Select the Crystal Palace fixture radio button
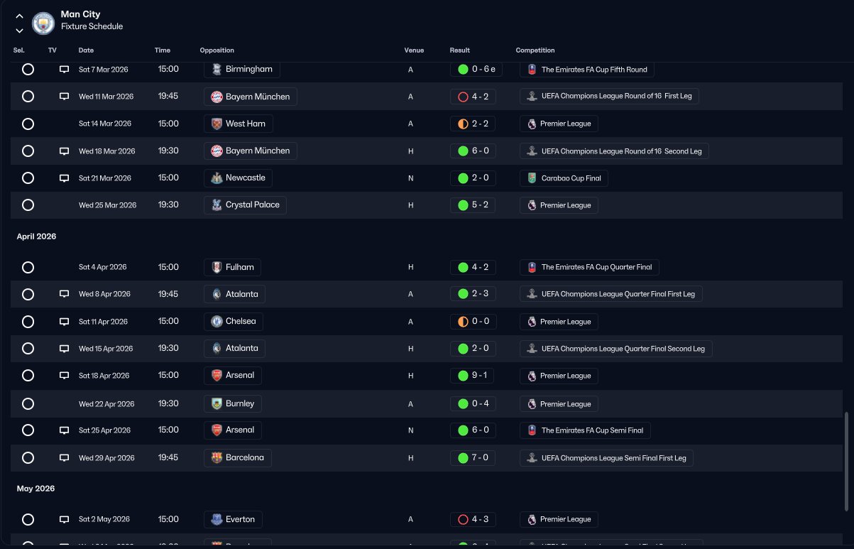Screen dimensions: 854x549 click(28, 205)
